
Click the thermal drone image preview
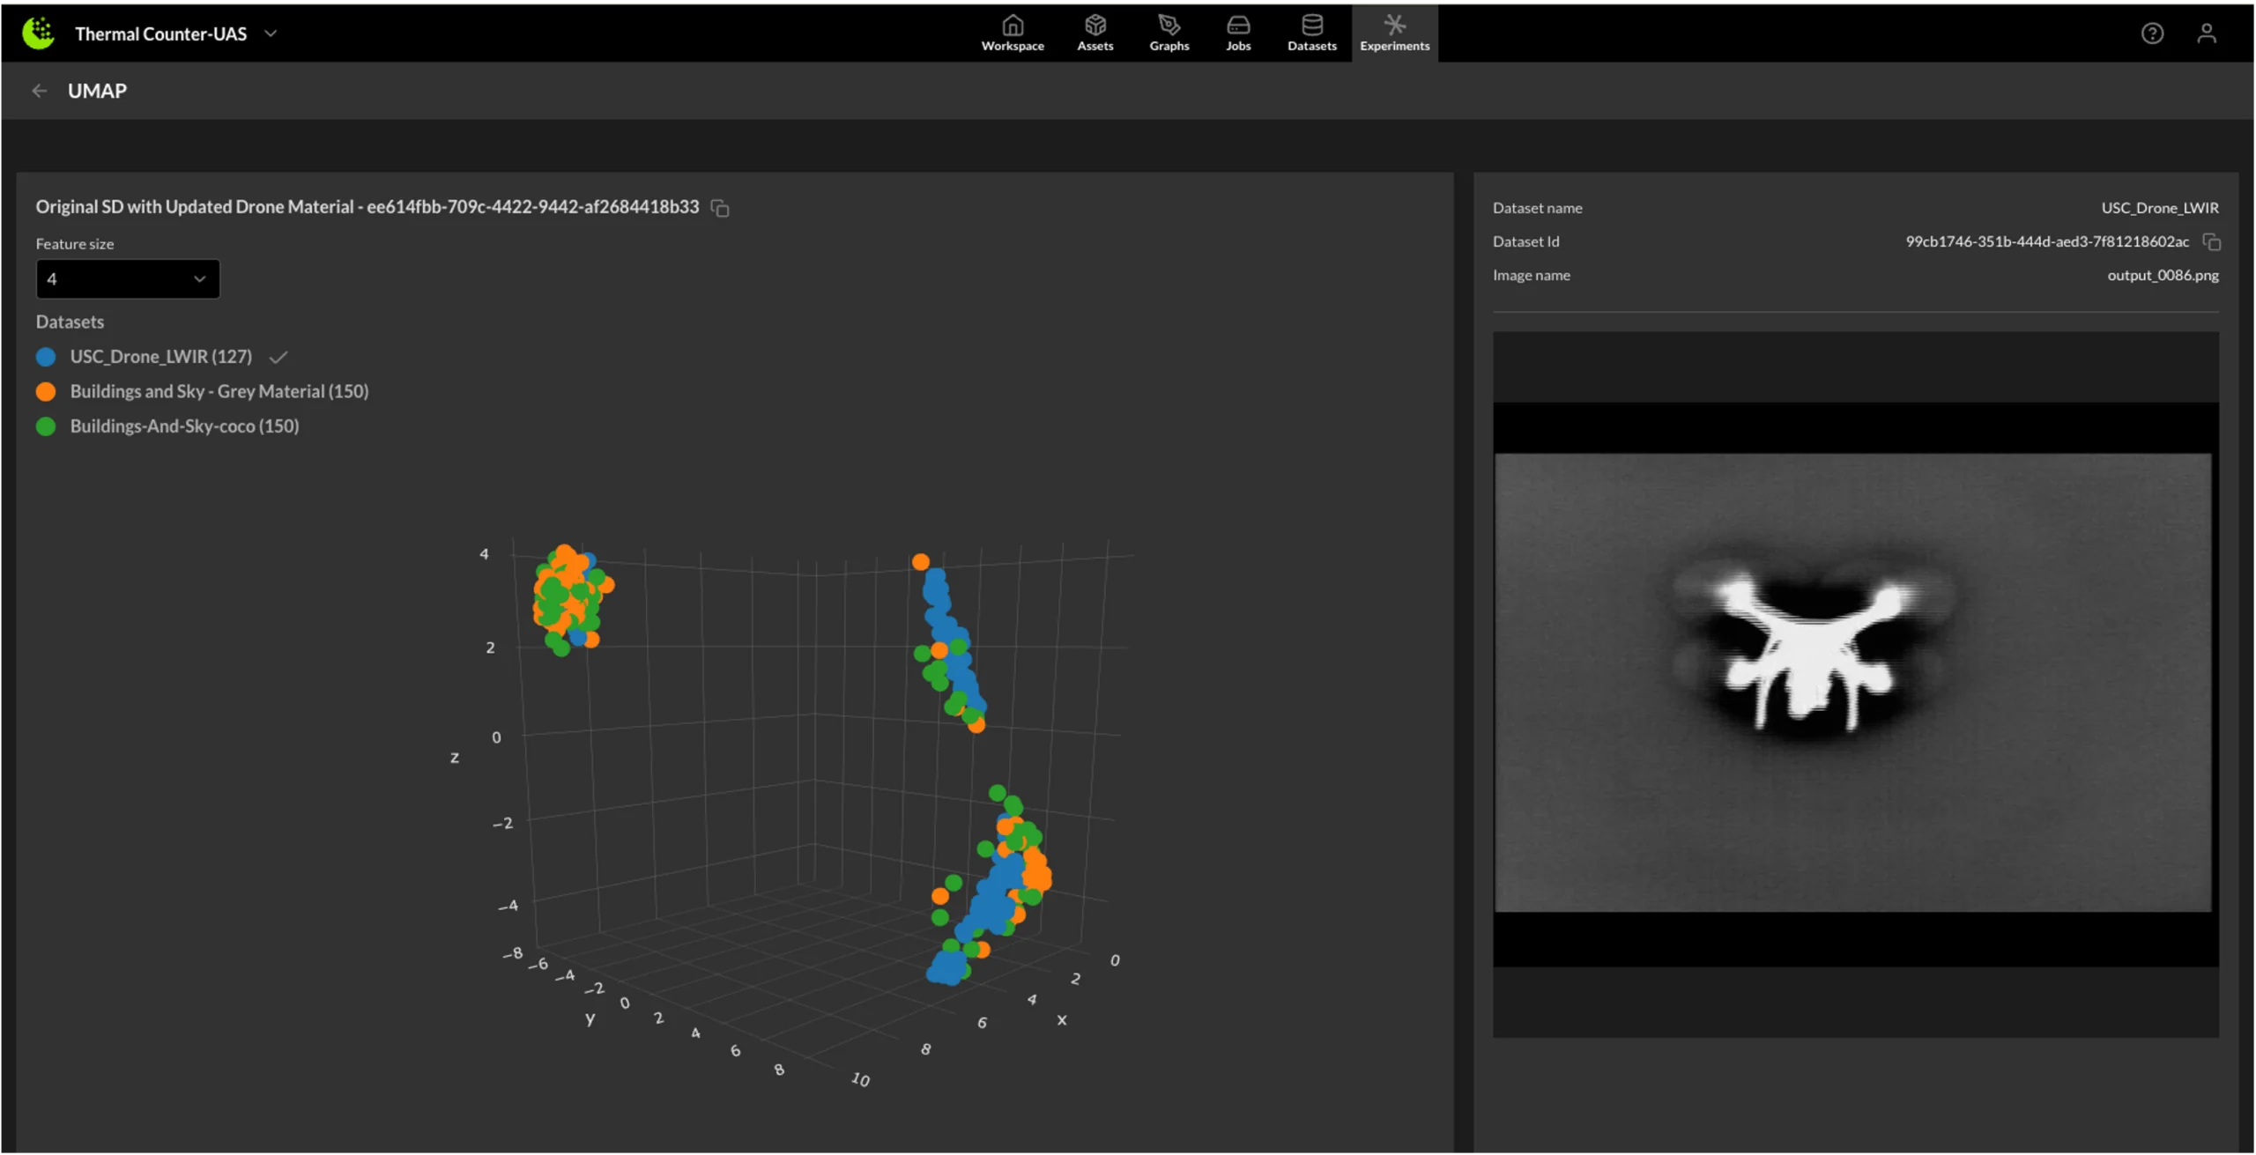(x=1853, y=683)
